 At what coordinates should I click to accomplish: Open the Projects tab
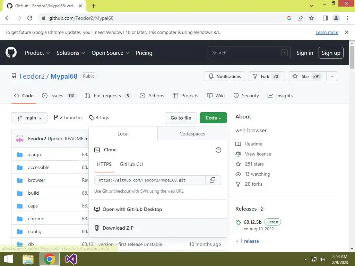[x=185, y=96]
